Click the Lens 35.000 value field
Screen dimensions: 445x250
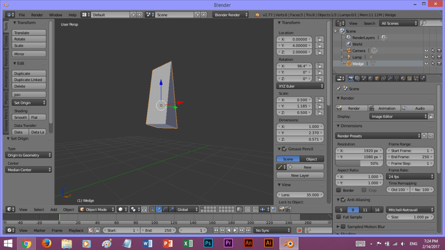[300, 195]
